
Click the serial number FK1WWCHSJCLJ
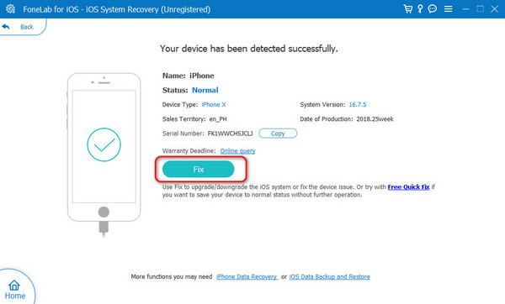[230, 134]
